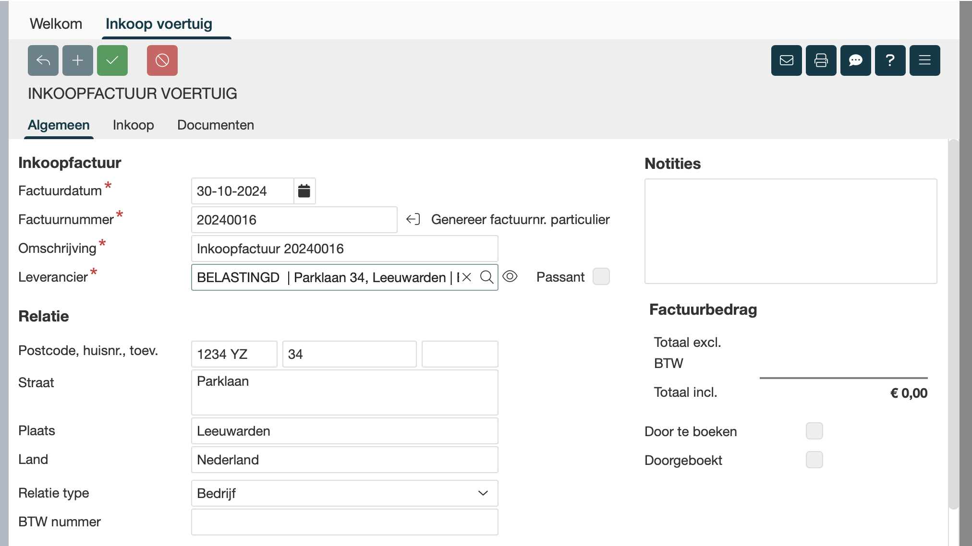Viewport: 972px width, 546px height.
Task: Open the hamburger menu button
Action: tap(925, 60)
